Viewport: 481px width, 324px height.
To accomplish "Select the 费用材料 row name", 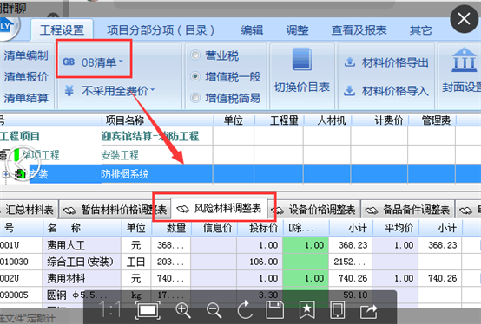I will pyautogui.click(x=66, y=278).
